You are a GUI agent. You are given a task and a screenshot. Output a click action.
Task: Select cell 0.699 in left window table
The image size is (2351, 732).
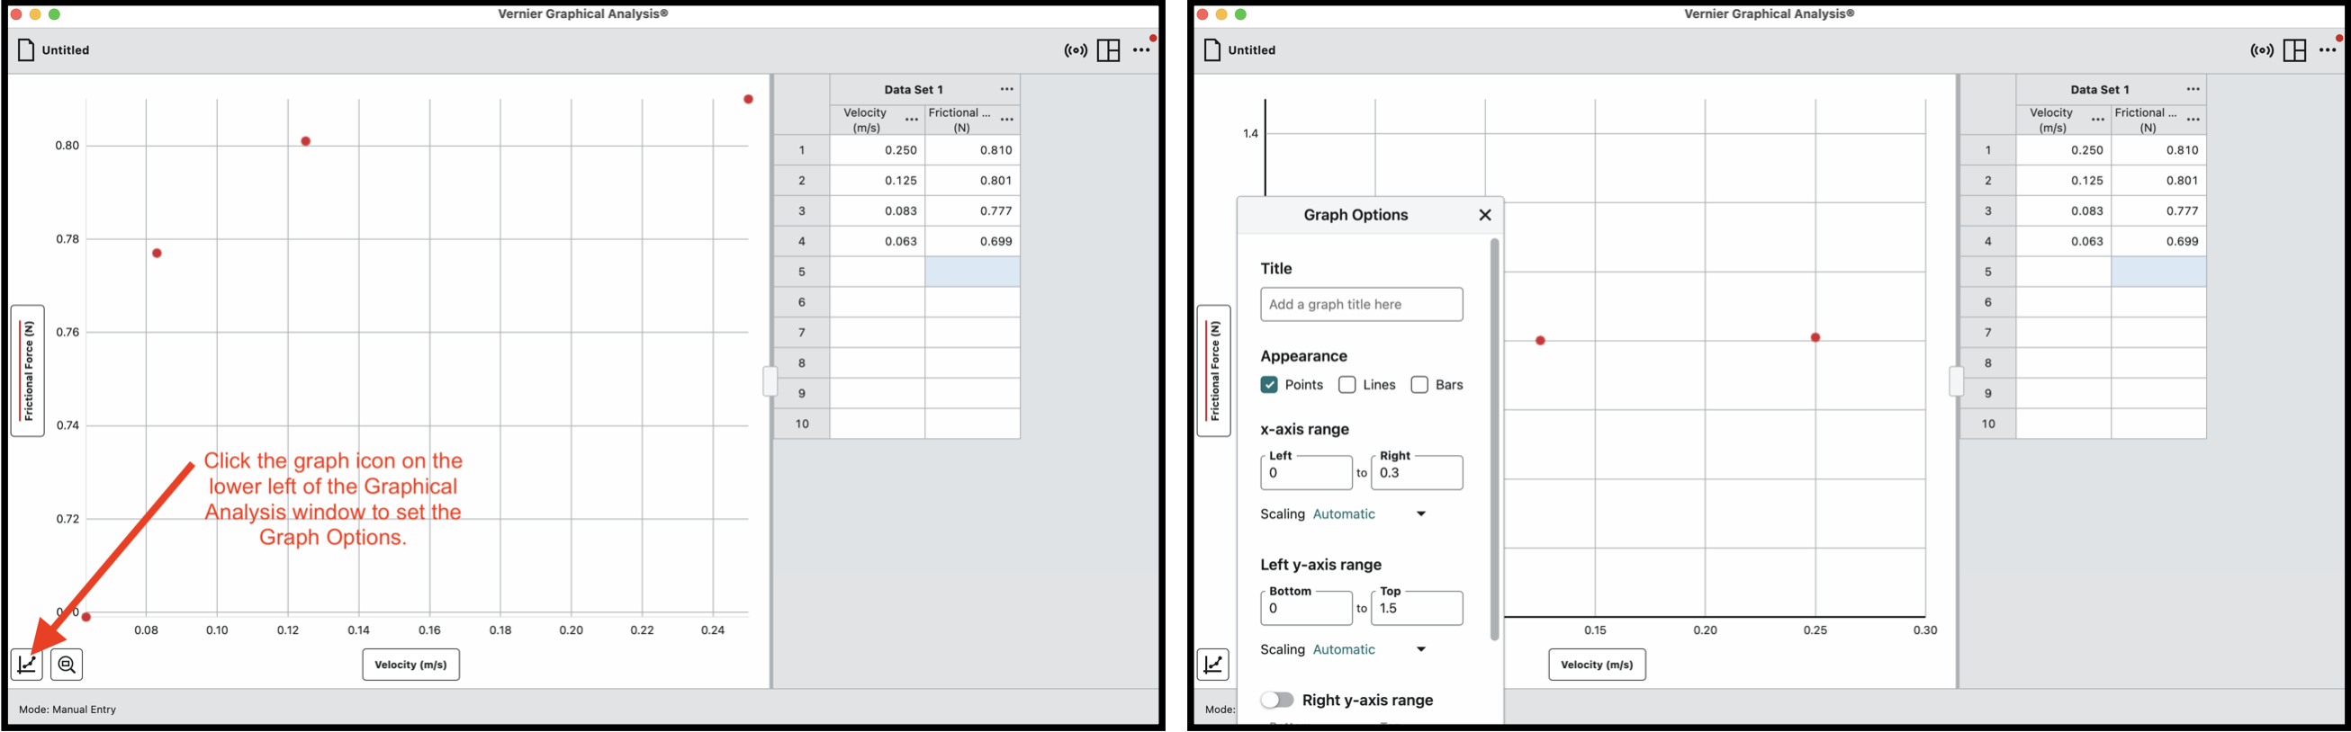pos(973,242)
